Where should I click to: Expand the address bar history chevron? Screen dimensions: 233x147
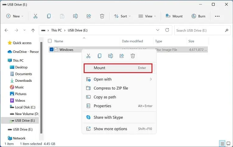[158, 30]
